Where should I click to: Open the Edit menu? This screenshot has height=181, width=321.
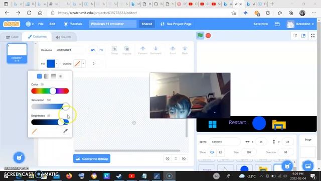[x=52, y=24]
